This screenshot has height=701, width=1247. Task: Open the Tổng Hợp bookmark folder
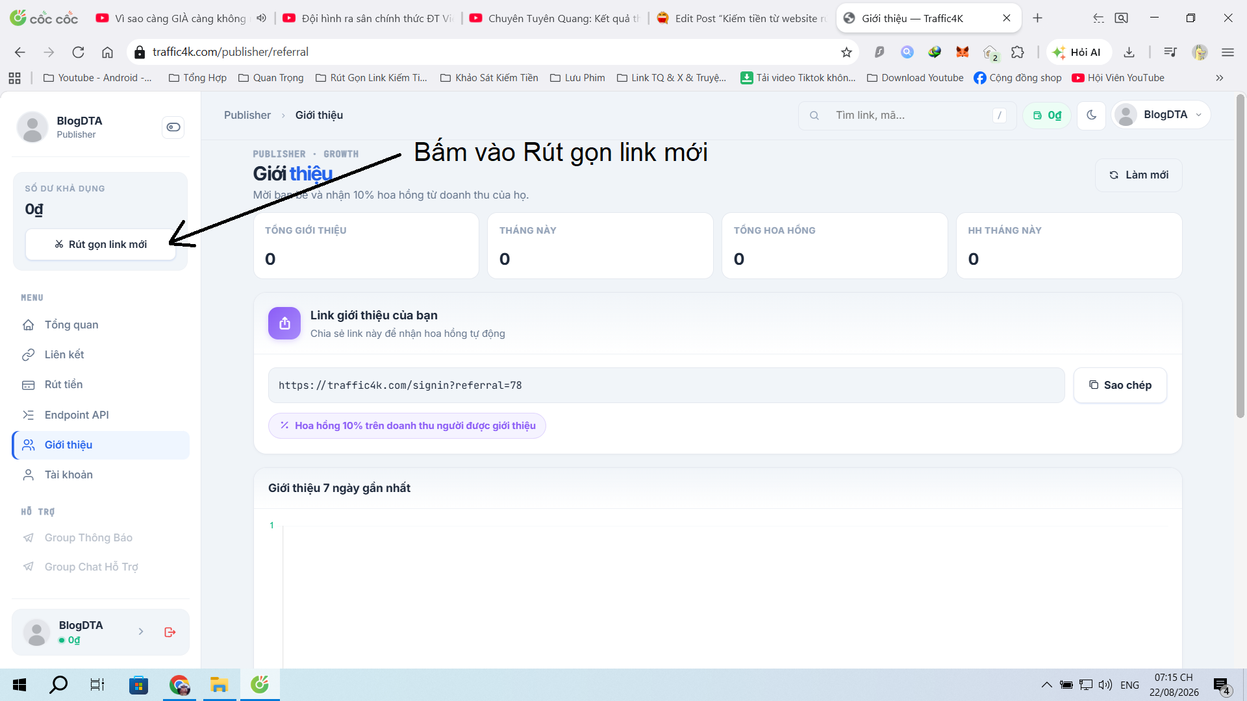click(x=197, y=78)
